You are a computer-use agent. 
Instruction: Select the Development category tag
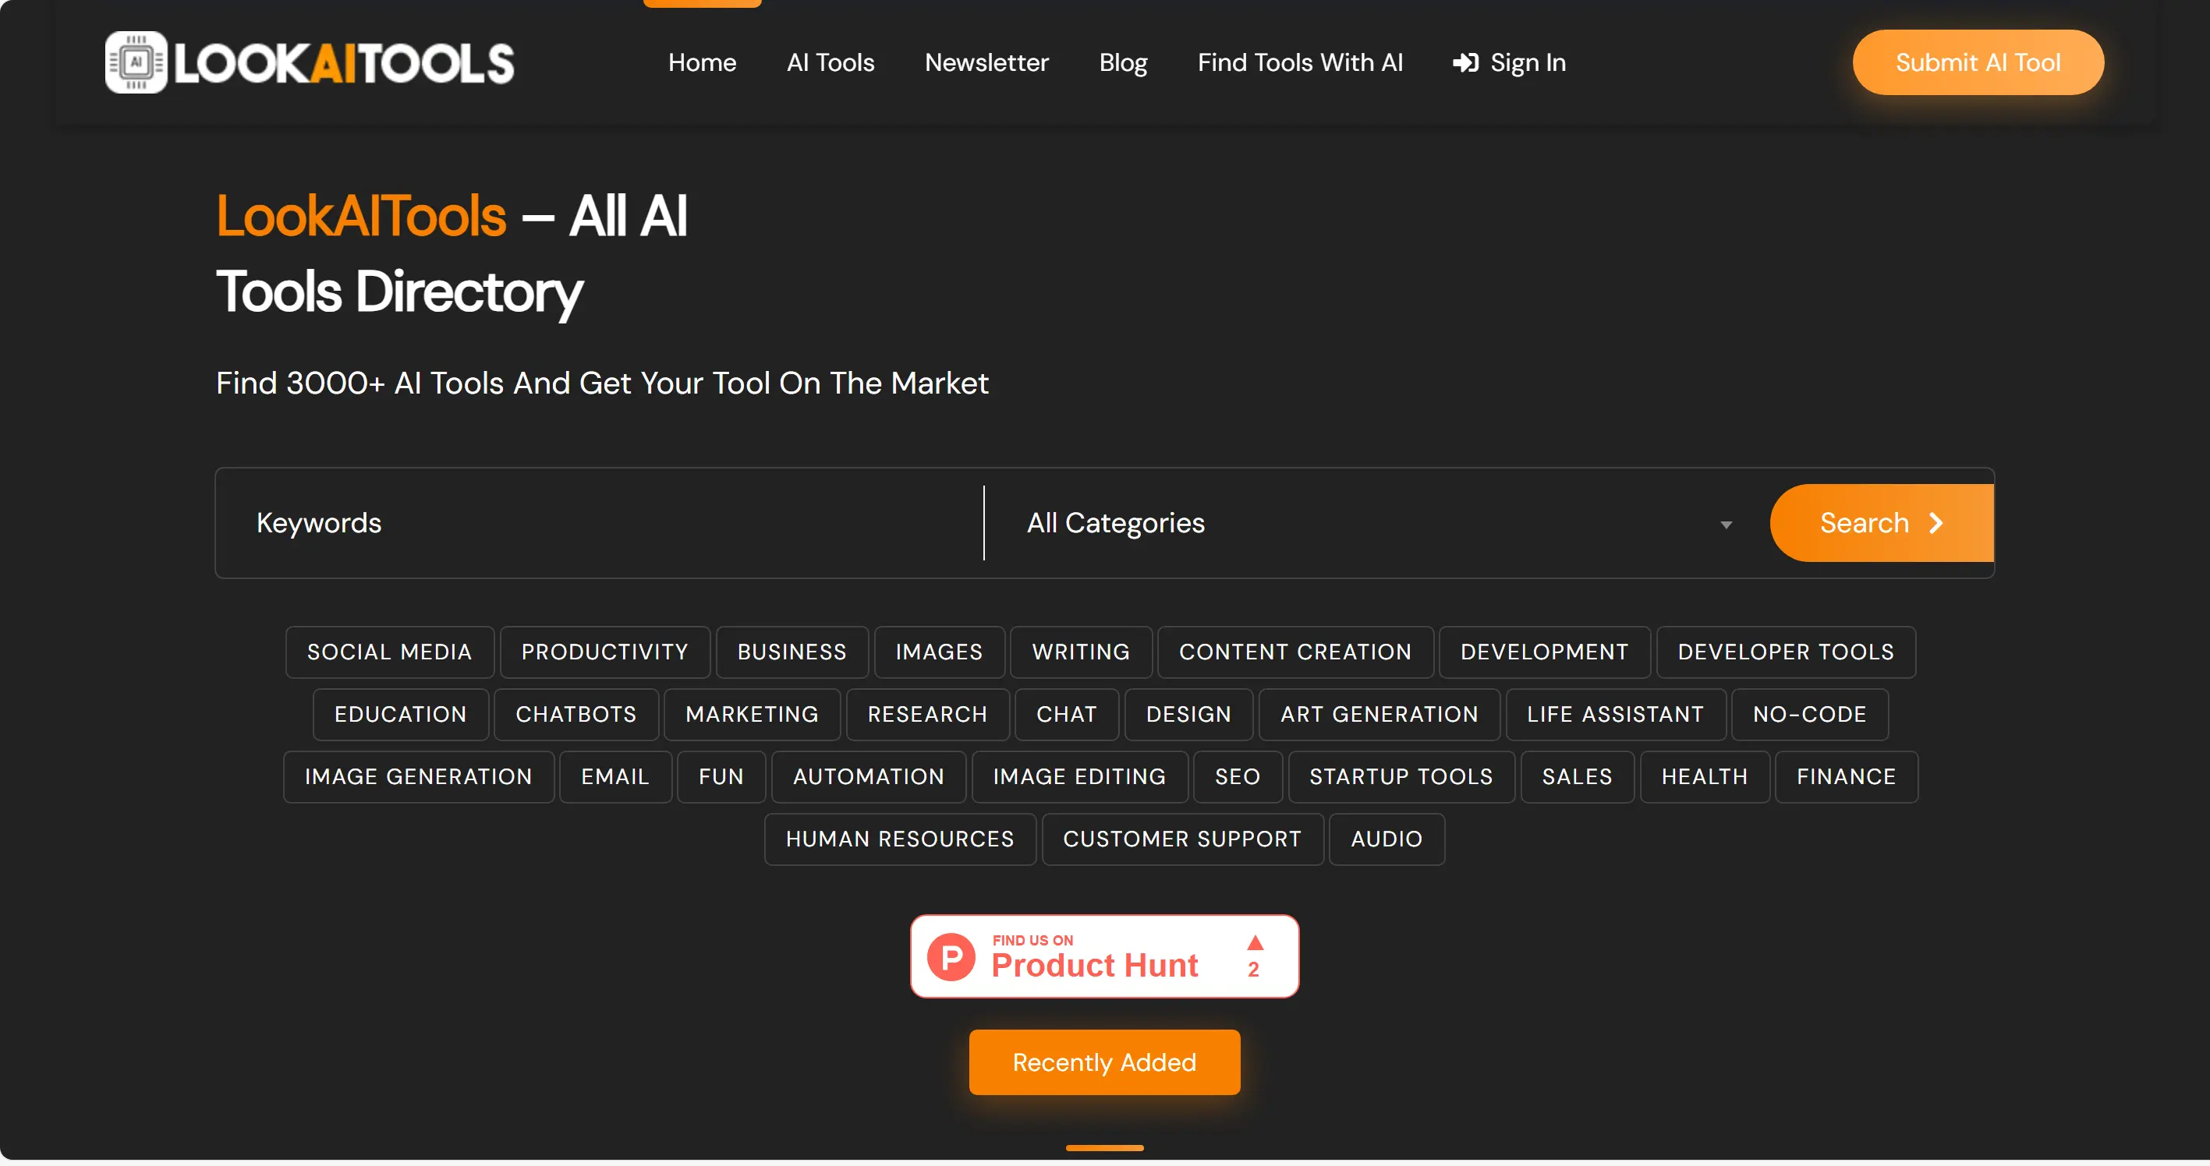point(1544,652)
